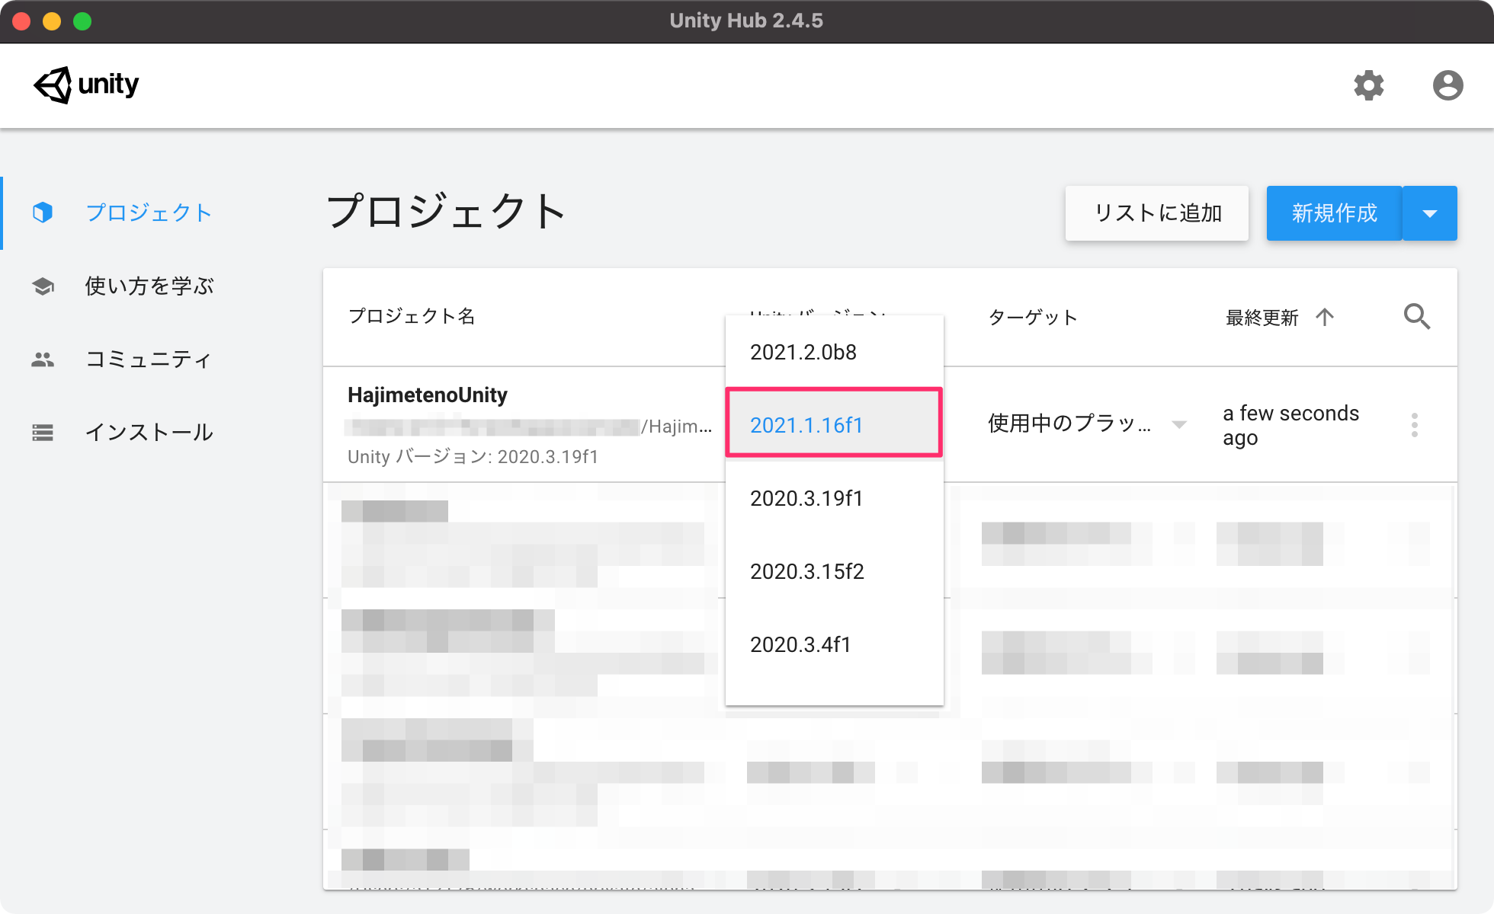The height and width of the screenshot is (914, 1494).
Task: Open the project search magnifier icon
Action: [1417, 316]
